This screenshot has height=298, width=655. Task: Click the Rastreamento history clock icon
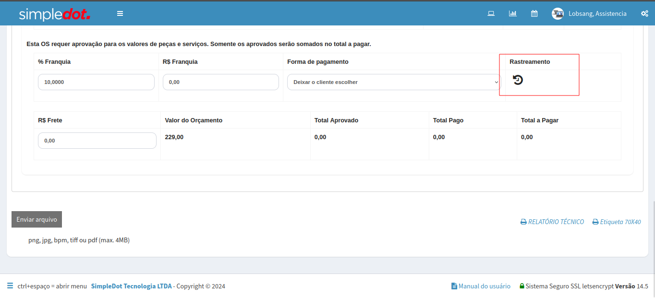518,80
